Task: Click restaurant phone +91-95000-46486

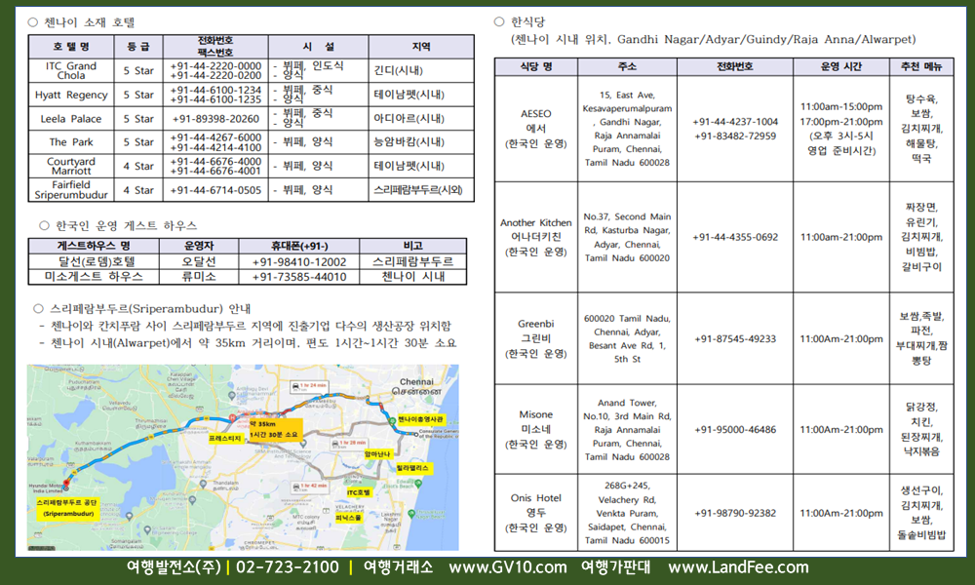Action: click(735, 429)
